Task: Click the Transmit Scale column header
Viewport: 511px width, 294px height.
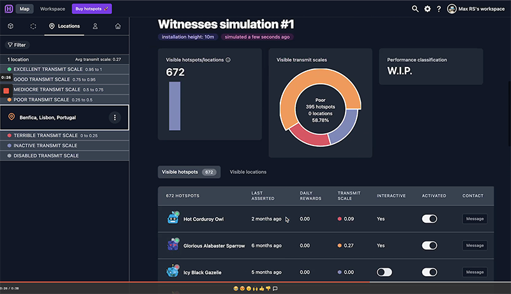Action: coord(349,196)
